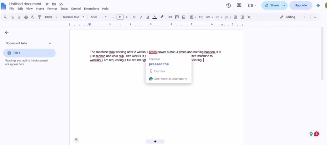Screen dimensions: 327x145
Task: Clear text formatting
Action: click(249, 17)
